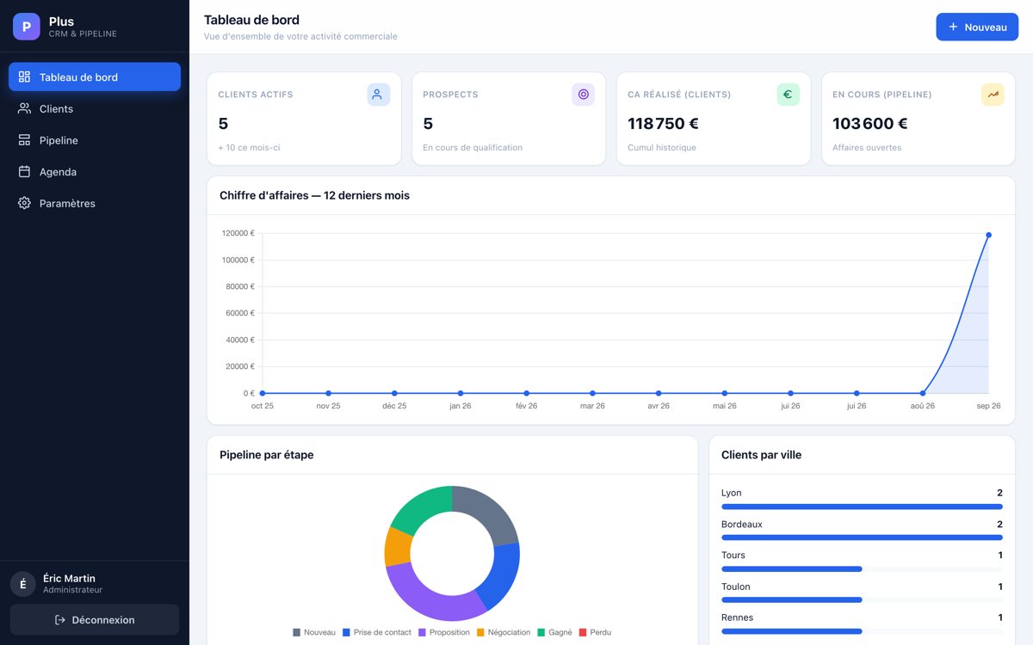The height and width of the screenshot is (645, 1033).
Task: Click the jan 26 data point on chart
Action: pyautogui.click(x=461, y=393)
